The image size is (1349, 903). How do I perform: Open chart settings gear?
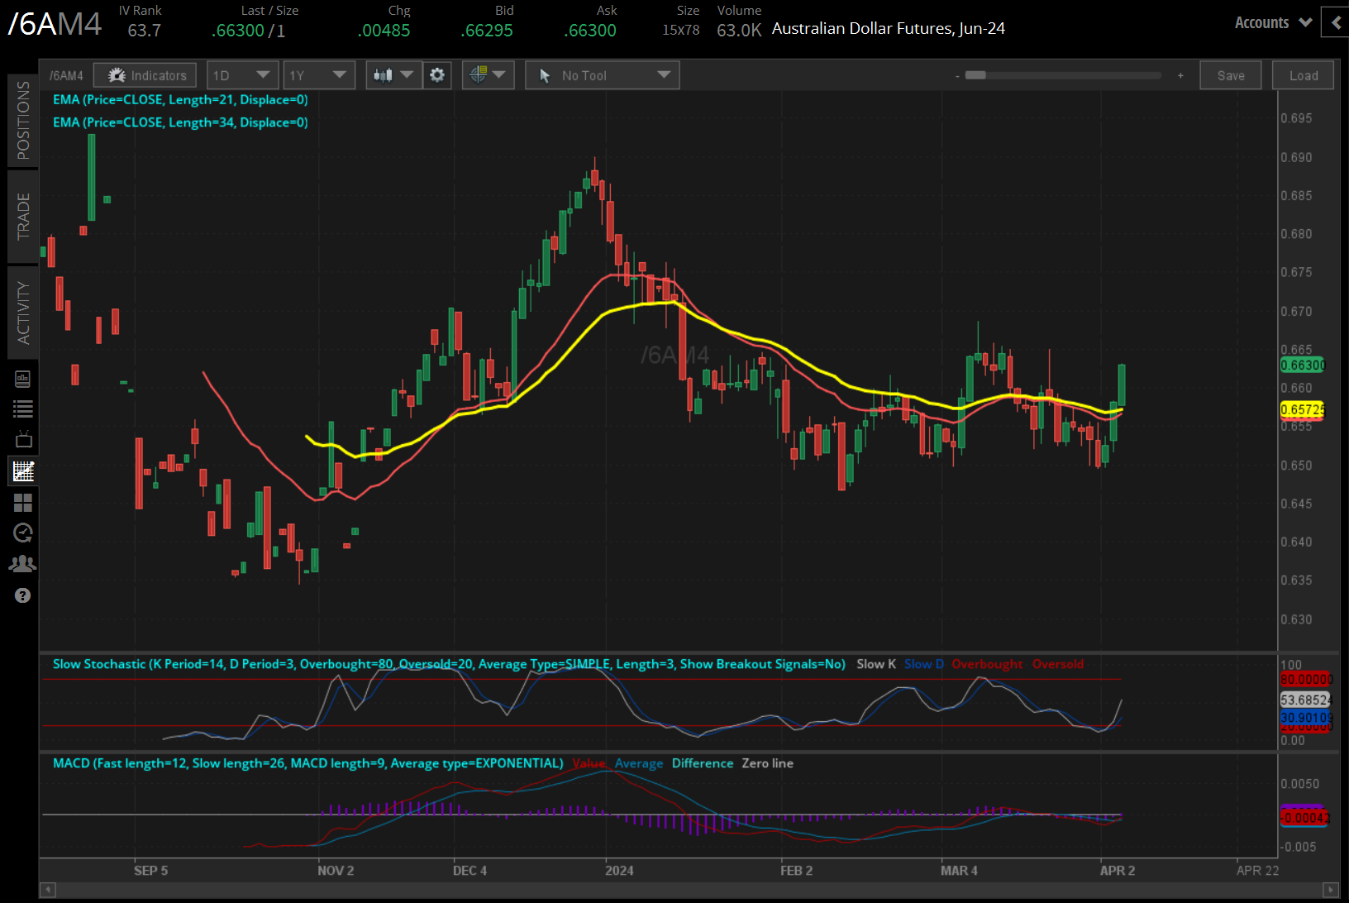click(x=437, y=75)
